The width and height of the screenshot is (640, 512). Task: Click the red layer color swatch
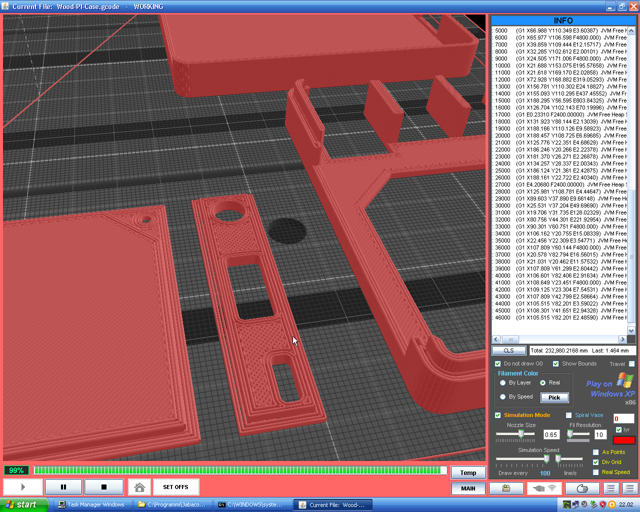coord(624,440)
